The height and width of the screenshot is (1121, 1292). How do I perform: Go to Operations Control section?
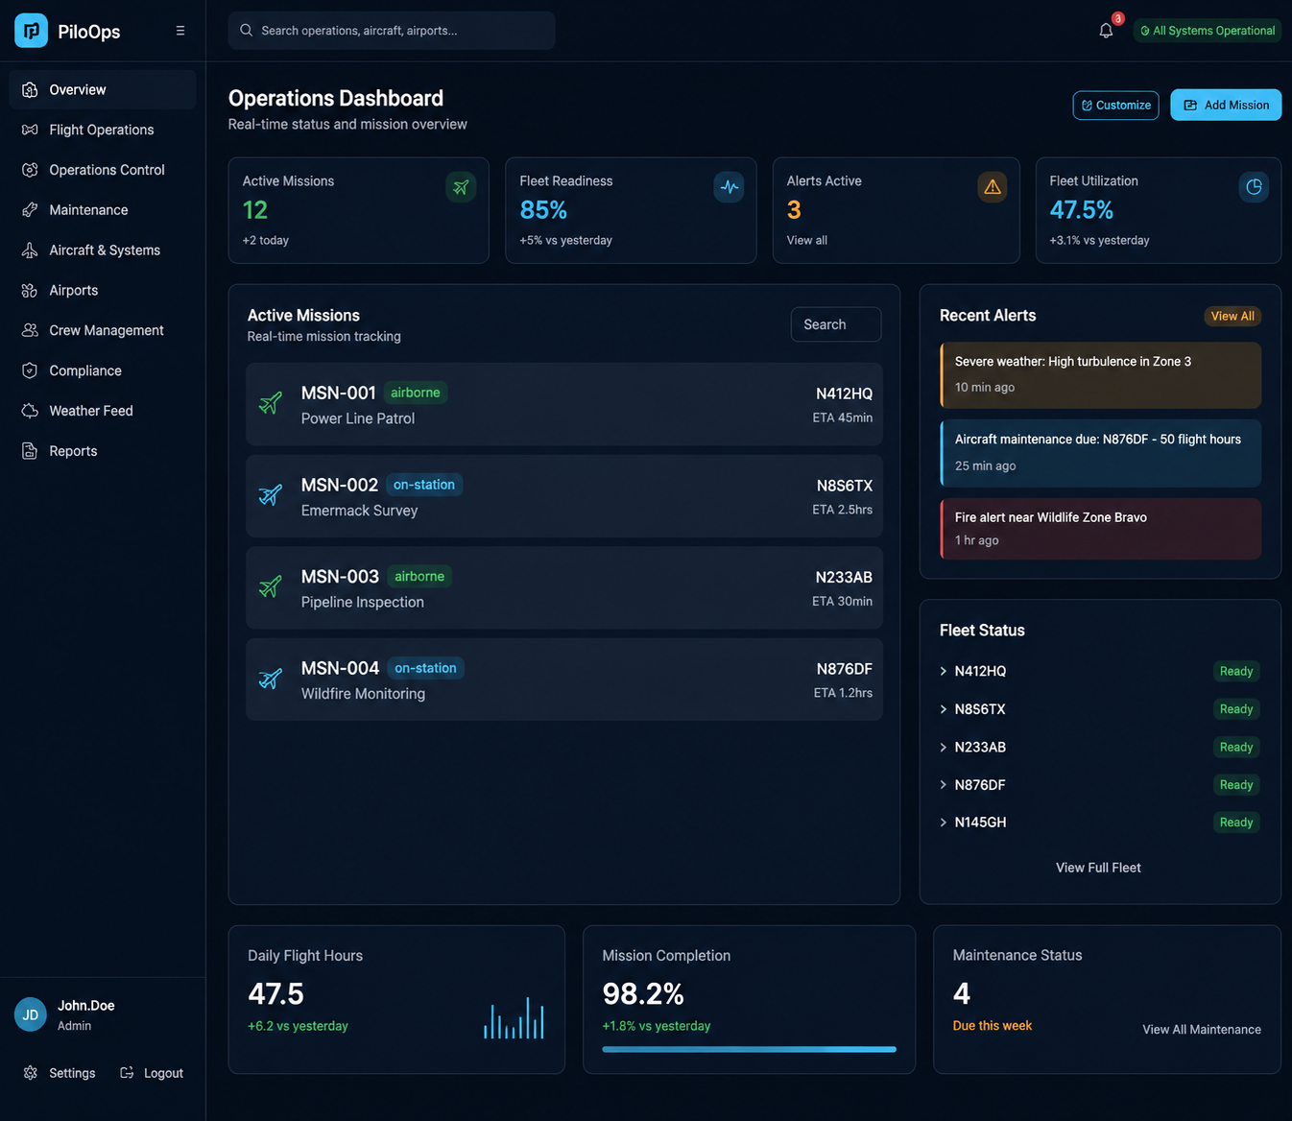click(103, 170)
